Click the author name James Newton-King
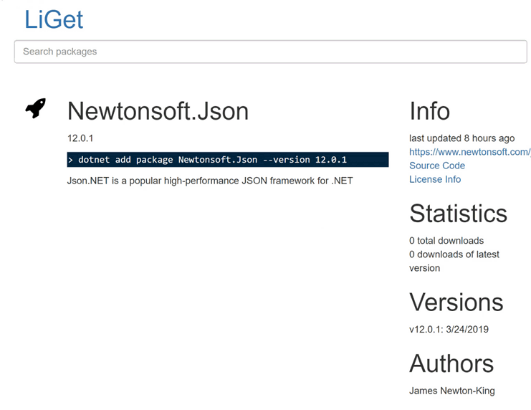The width and height of the screenshot is (531, 410). pos(451,391)
